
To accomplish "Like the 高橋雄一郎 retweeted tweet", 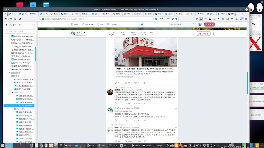I will tap(135, 104).
